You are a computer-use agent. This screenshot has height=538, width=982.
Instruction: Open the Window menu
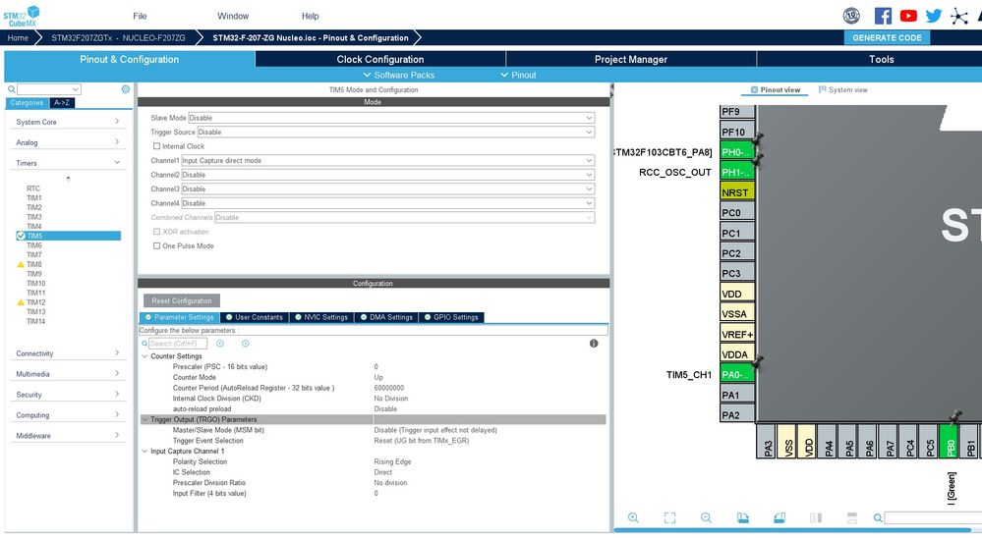(x=233, y=17)
